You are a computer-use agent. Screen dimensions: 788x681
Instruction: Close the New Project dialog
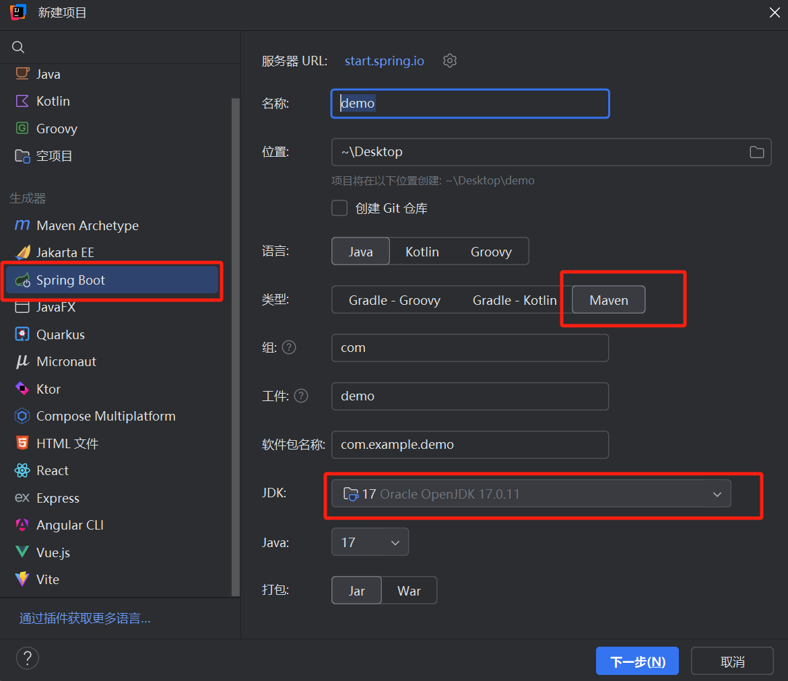(x=775, y=13)
